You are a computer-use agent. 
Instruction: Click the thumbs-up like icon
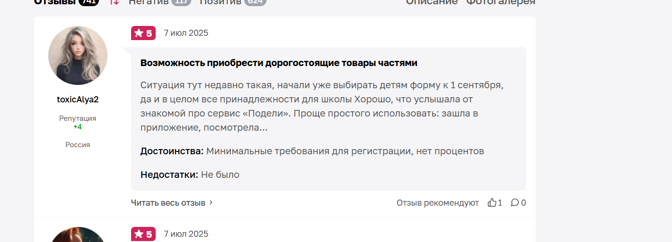492,202
